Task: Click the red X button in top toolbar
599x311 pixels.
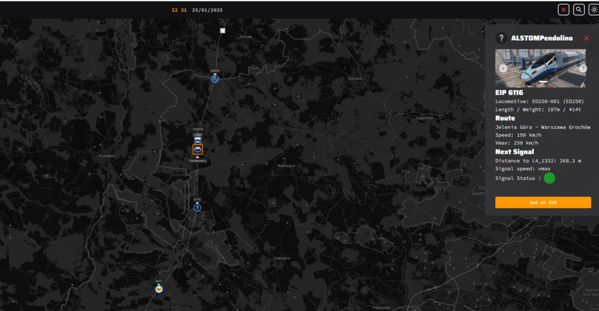Action: 564,10
